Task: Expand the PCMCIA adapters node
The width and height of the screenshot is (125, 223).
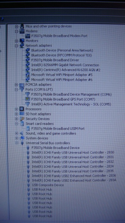Action: click(x=16, y=85)
